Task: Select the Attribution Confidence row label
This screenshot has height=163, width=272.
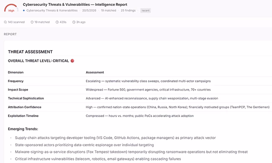Action: click(x=24, y=107)
